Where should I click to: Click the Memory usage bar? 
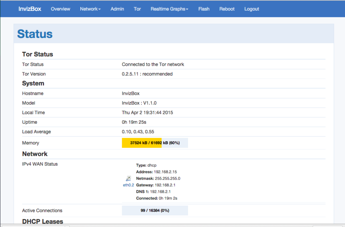point(155,143)
